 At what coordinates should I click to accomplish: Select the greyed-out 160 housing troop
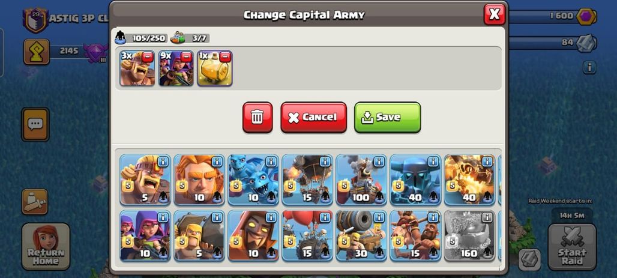[x=469, y=235]
